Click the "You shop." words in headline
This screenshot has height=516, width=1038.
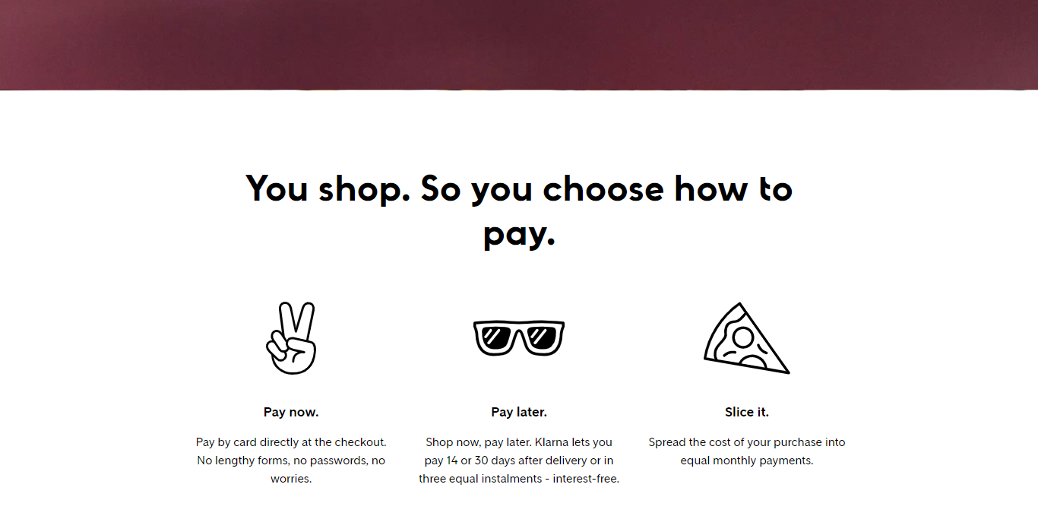pyautogui.click(x=328, y=188)
